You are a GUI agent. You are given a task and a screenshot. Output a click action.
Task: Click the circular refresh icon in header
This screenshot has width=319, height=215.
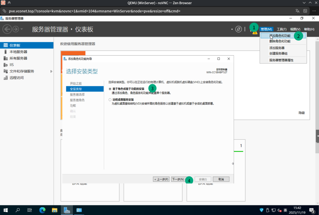(x=239, y=29)
